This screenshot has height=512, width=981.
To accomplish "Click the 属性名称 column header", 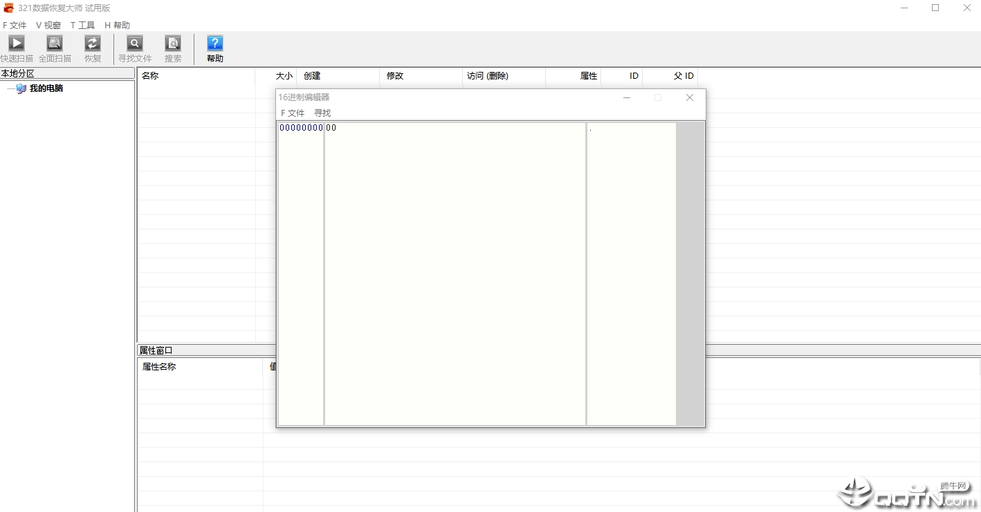I will 200,367.
